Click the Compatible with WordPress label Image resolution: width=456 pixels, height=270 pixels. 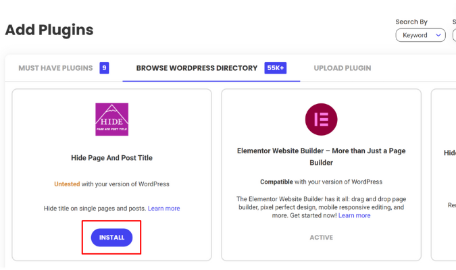tap(321, 182)
